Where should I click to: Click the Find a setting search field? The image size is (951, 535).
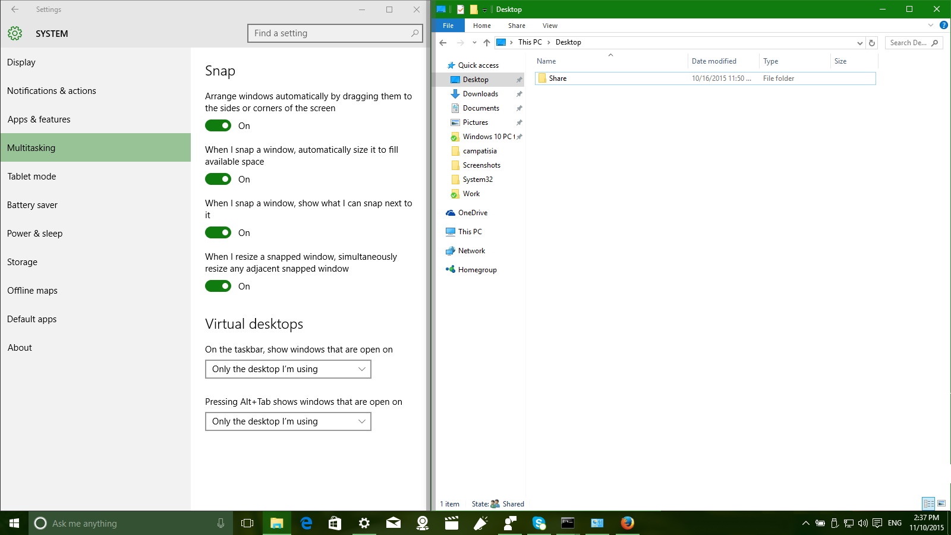335,33
